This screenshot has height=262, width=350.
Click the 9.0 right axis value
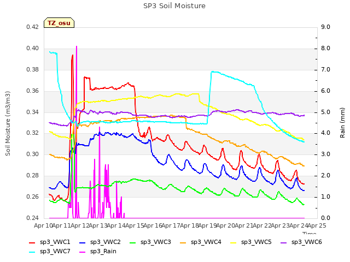point(325,27)
